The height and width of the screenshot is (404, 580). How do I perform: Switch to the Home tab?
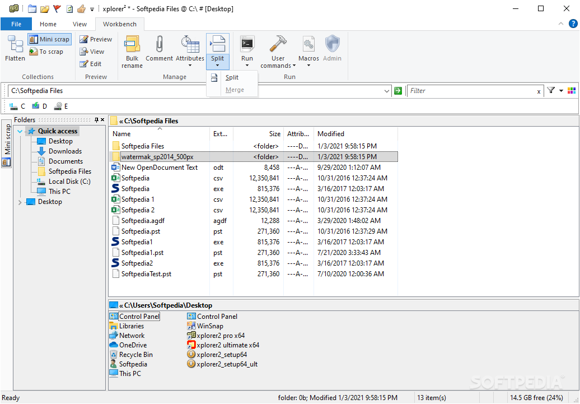point(48,24)
